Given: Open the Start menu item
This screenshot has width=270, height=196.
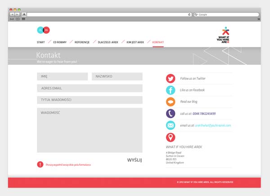Looking at the screenshot, I should pyautogui.click(x=40, y=42).
